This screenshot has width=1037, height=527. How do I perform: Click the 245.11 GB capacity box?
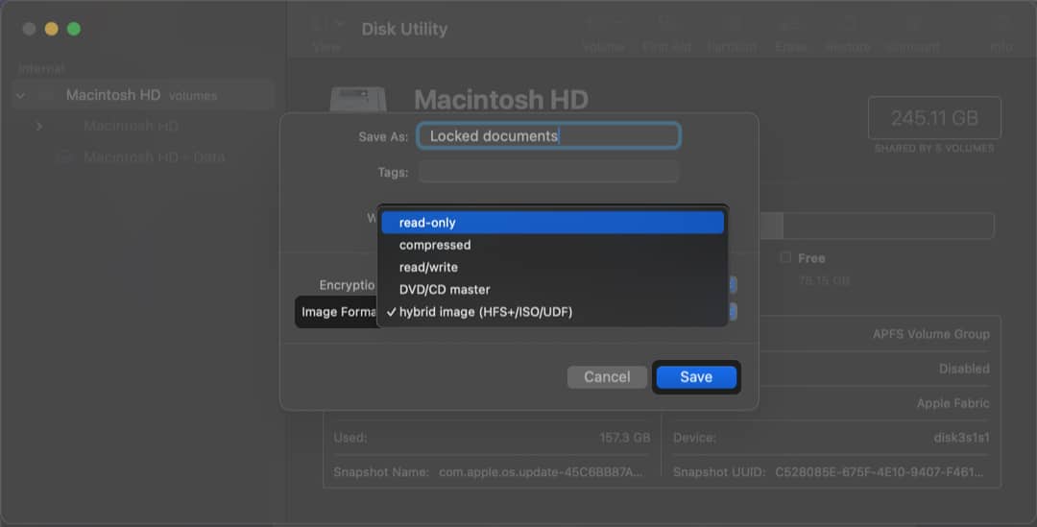pyautogui.click(x=934, y=118)
